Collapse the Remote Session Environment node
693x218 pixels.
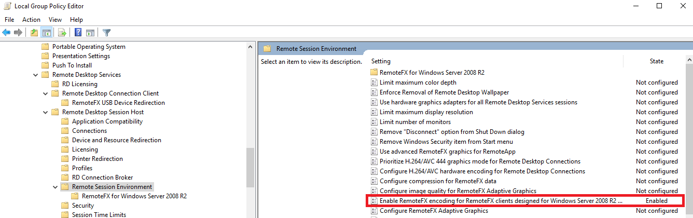[55, 187]
